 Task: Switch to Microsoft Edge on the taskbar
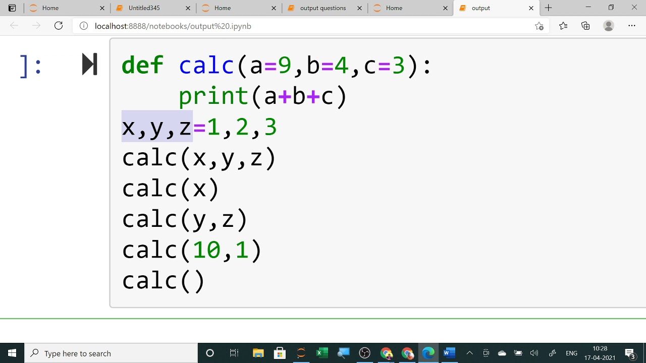pos(428,353)
